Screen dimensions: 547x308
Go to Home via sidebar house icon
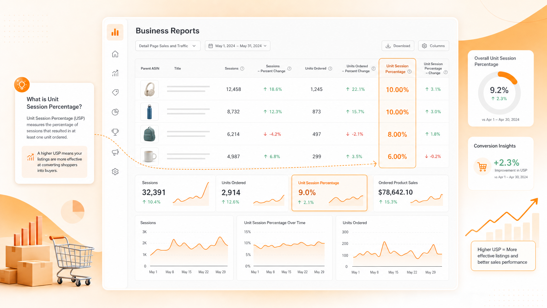coord(115,54)
